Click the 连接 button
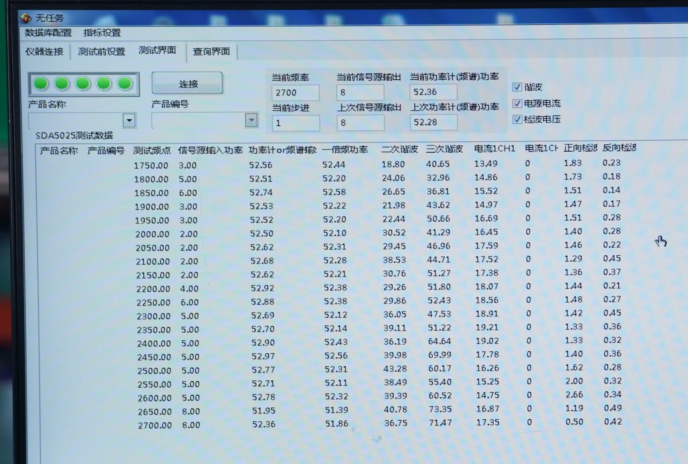The image size is (688, 464). (188, 84)
